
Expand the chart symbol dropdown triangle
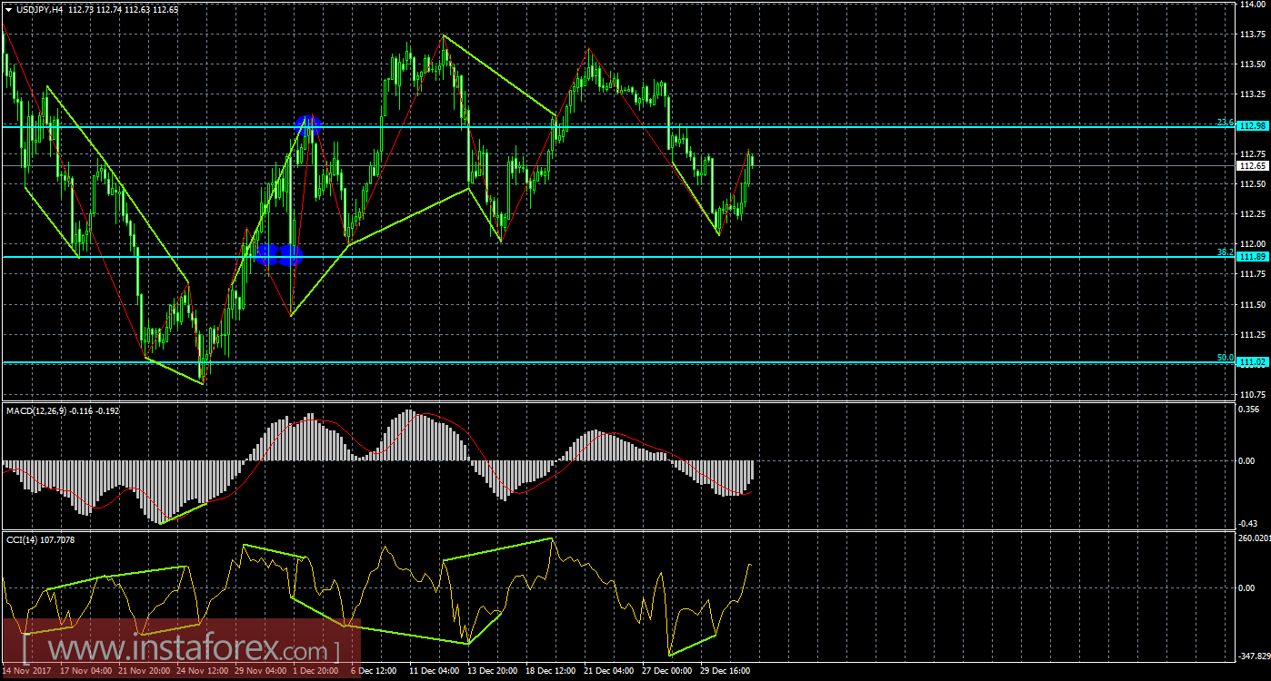(9, 7)
